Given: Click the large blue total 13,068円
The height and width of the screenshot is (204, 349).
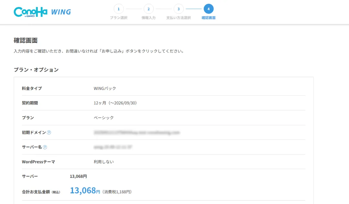Looking at the screenshot, I should pyautogui.click(x=85, y=191).
